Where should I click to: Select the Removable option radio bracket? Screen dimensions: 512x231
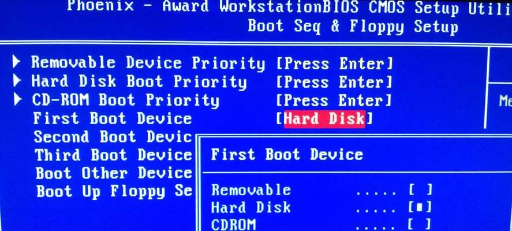pos(420,190)
